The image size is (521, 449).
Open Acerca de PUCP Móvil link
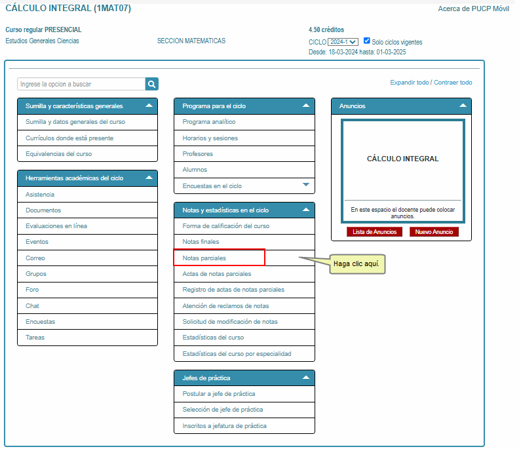coord(473,9)
